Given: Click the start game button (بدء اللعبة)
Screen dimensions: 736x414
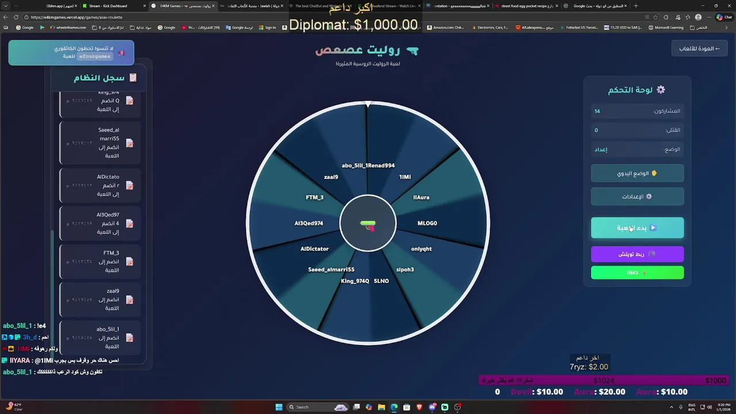Looking at the screenshot, I should coord(637,228).
